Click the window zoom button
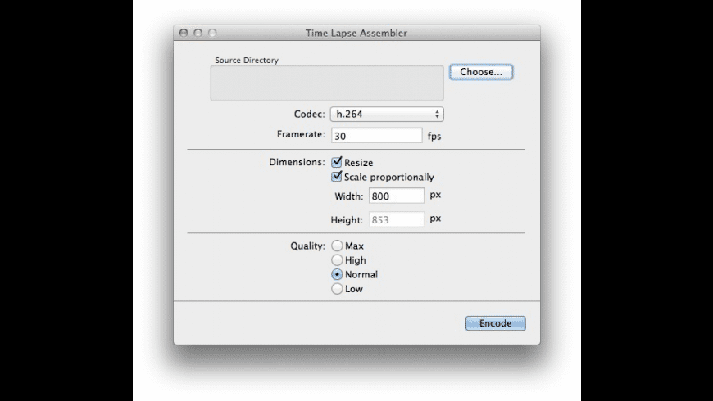 (x=212, y=33)
